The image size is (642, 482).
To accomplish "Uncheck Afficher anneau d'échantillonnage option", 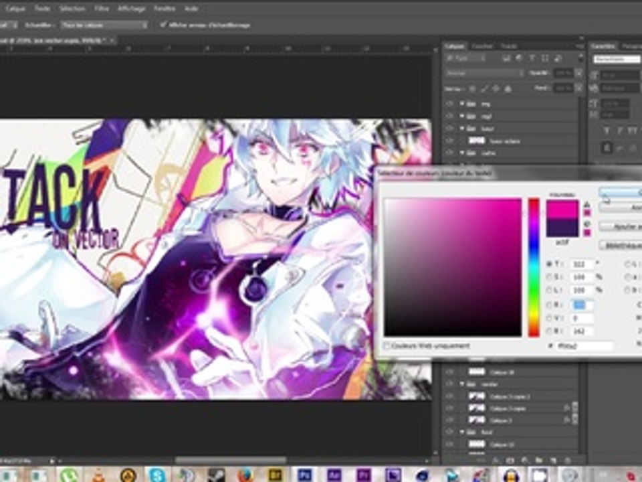I will pyautogui.click(x=163, y=25).
